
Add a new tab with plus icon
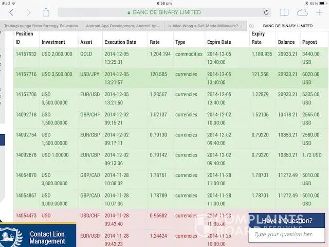pyautogui.click(x=319, y=12)
